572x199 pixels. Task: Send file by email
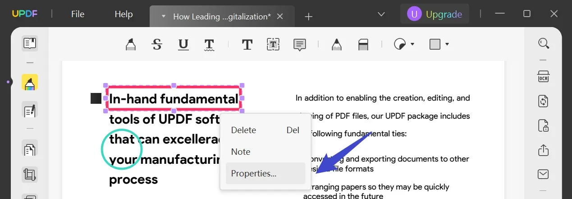[544, 174]
